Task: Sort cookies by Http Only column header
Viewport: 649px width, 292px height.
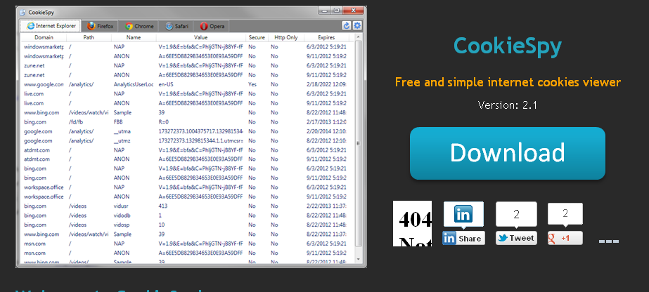Action: point(286,37)
